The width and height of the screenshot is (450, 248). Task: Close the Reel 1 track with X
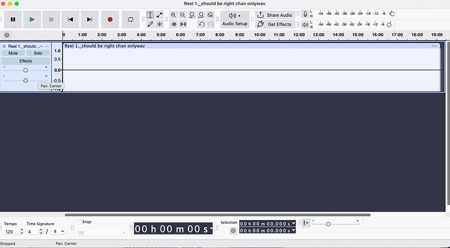coord(4,46)
